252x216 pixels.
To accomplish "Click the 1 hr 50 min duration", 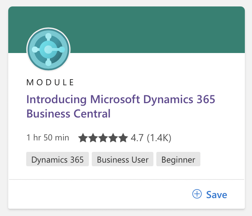I will pyautogui.click(x=48, y=138).
